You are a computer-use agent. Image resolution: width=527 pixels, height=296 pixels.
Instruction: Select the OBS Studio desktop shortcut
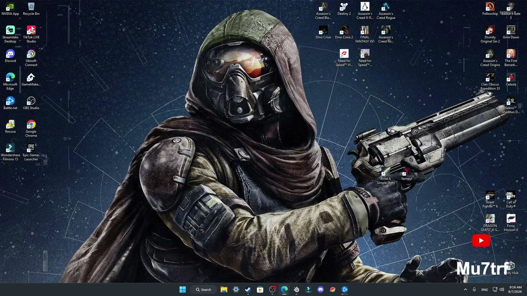tap(31, 103)
